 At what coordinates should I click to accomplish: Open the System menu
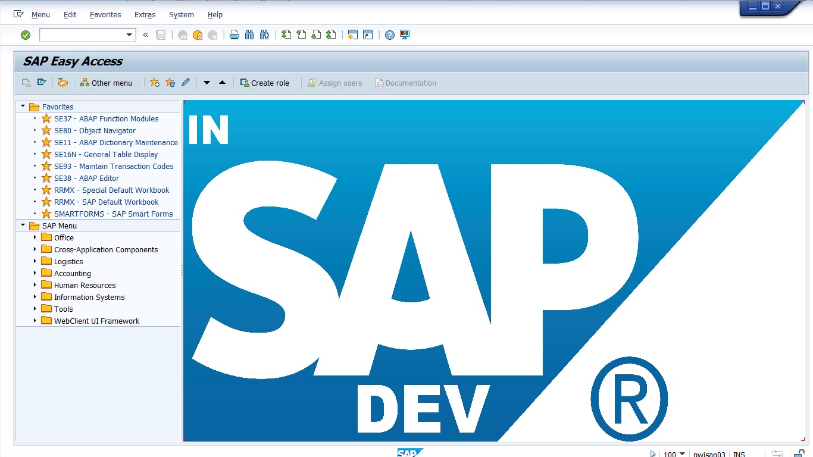182,14
